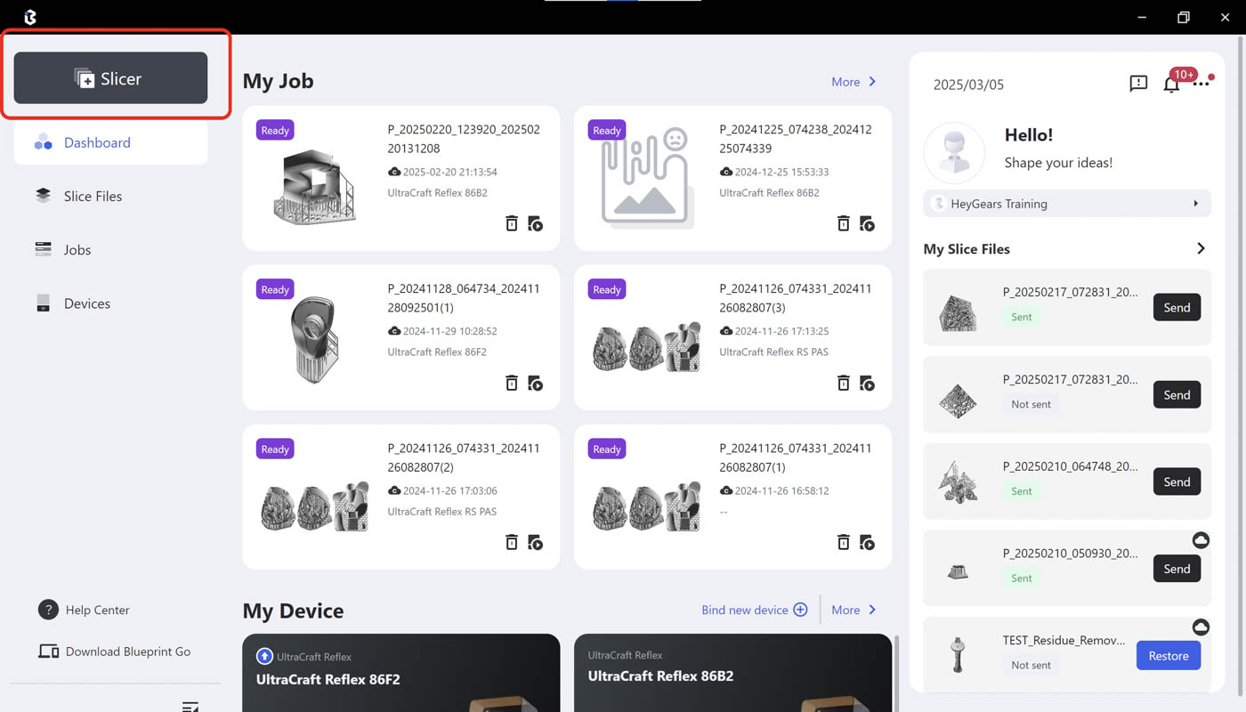This screenshot has height=712, width=1246.
Task: Click print icon on P_20241225_074238 job
Action: click(867, 223)
